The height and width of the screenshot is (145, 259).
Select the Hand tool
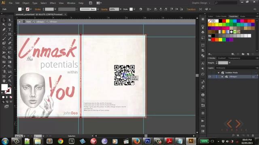(4, 81)
